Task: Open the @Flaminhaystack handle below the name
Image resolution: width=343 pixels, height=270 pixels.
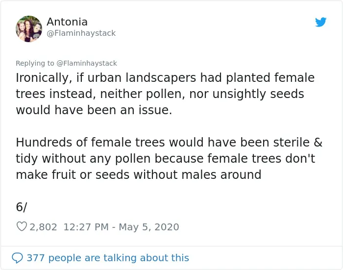Action: (x=81, y=33)
